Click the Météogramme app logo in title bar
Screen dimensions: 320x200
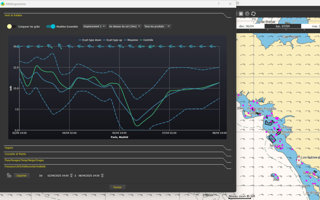coord(3,4)
